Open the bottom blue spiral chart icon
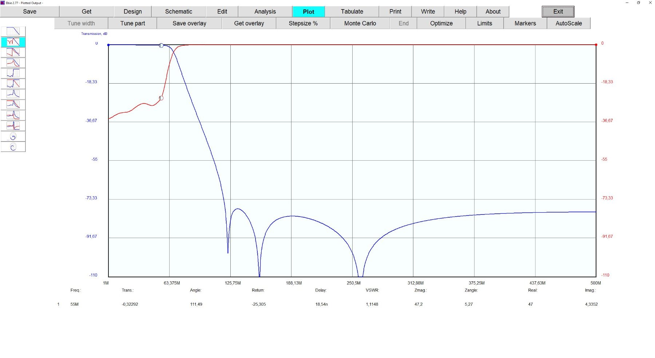Image resolution: width=655 pixels, height=358 pixels. (13, 147)
